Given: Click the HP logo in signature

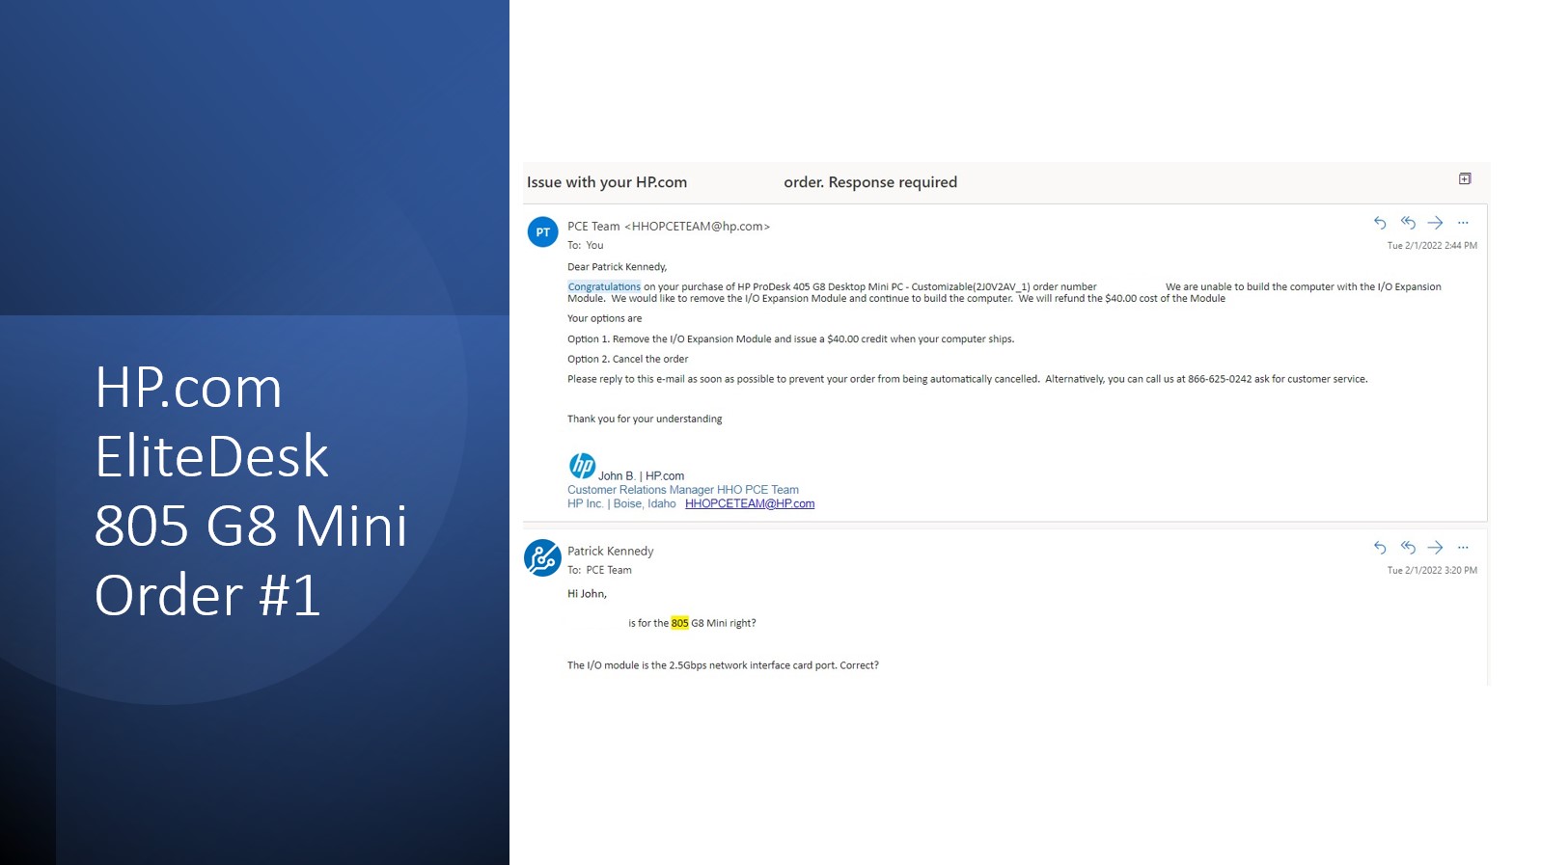Looking at the screenshot, I should point(582,466).
